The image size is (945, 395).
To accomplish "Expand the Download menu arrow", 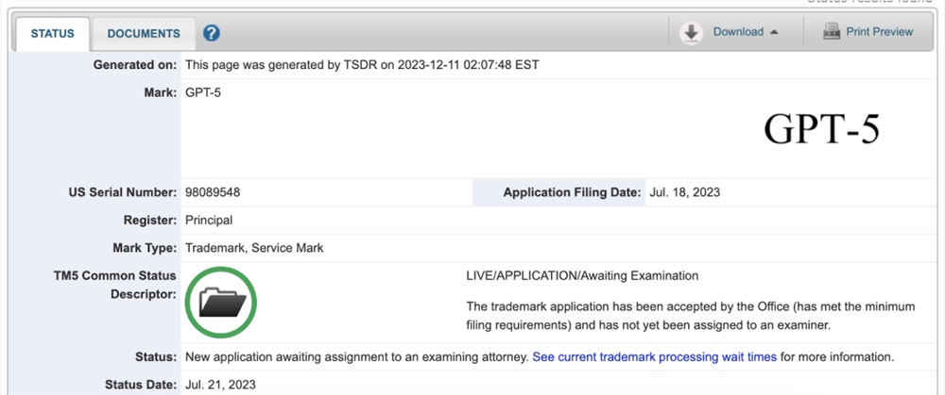I will pos(775,32).
